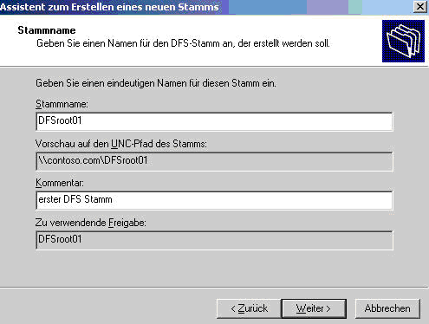Click the eindeutigen Namen instruction text
This screenshot has width=429, height=324.
pyautogui.click(x=156, y=83)
